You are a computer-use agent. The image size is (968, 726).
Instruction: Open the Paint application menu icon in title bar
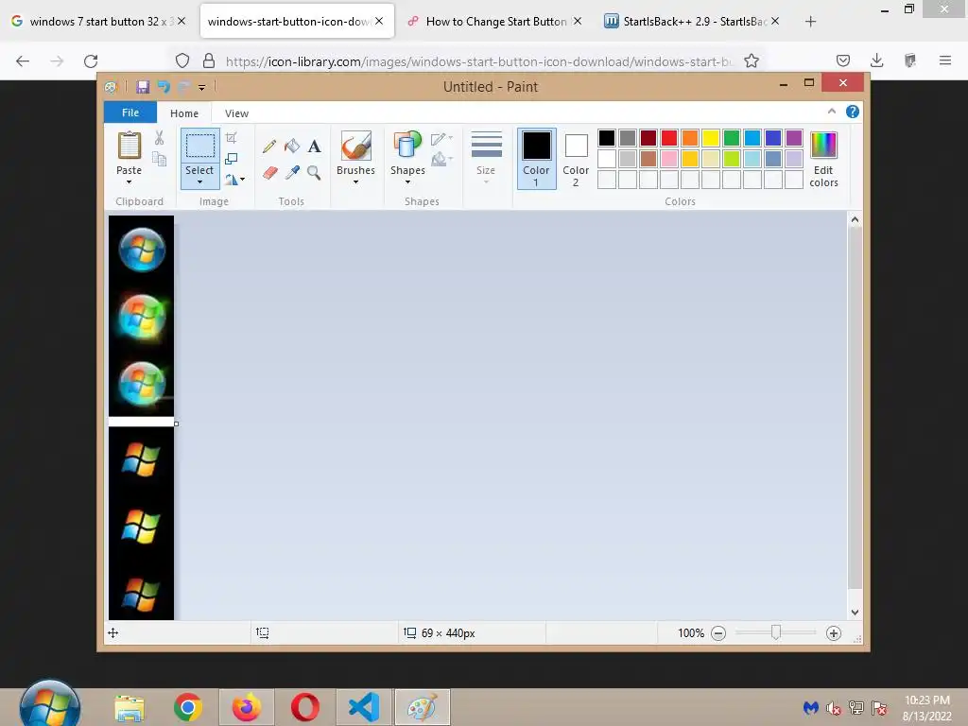[x=111, y=87]
